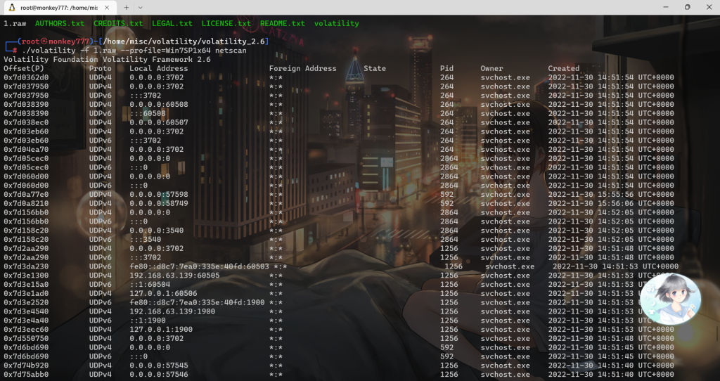Click the green volatility executable name
The width and height of the screenshot is (720, 381).
pos(336,23)
